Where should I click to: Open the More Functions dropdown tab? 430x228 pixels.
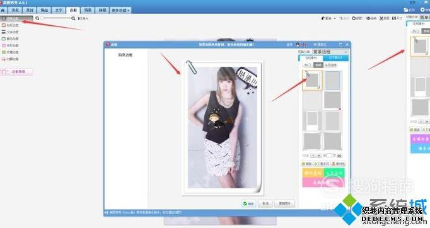point(120,11)
